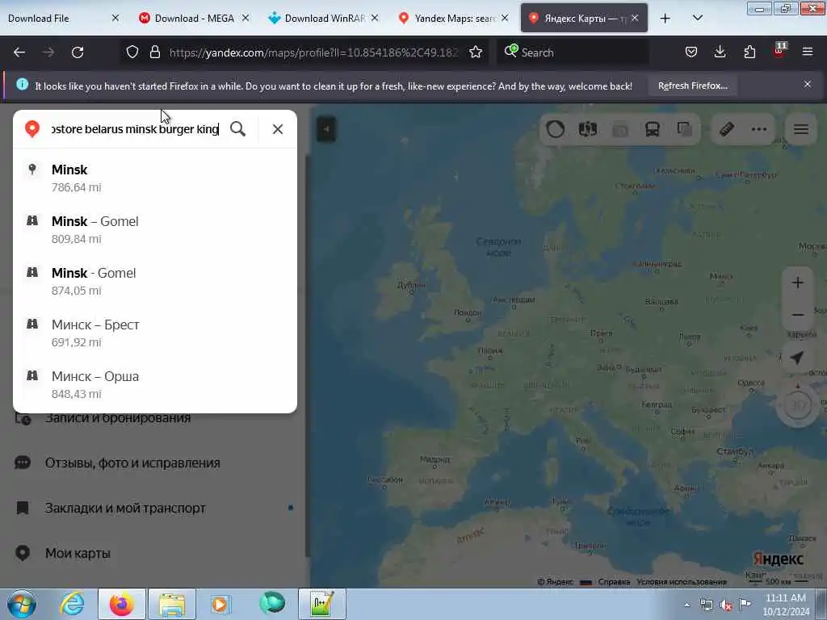Toggle the traffic layer on the map
827x620 pixels.
click(556, 129)
